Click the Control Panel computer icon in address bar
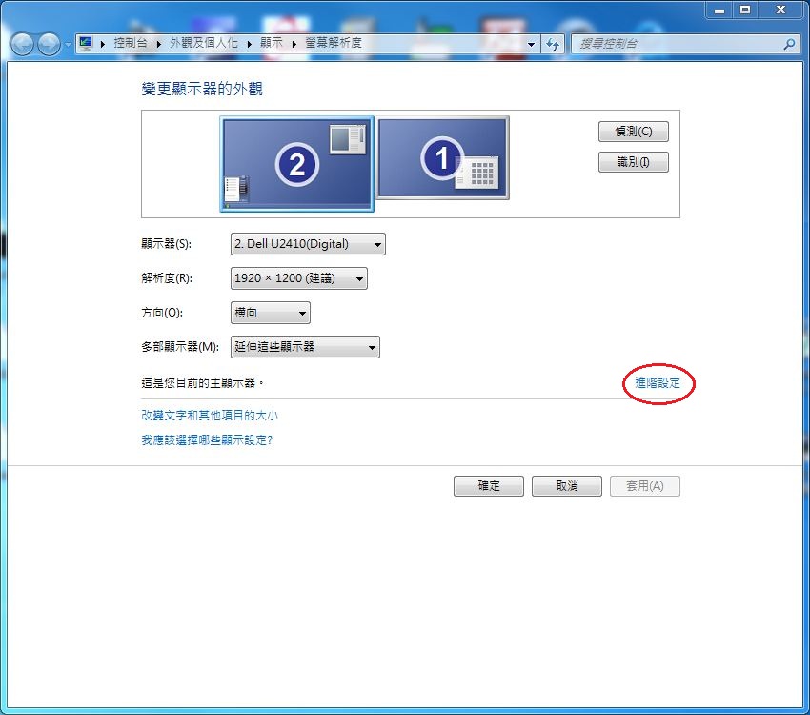 pos(86,44)
